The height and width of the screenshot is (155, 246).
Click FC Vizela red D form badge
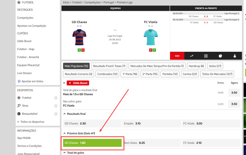(x=151, y=50)
